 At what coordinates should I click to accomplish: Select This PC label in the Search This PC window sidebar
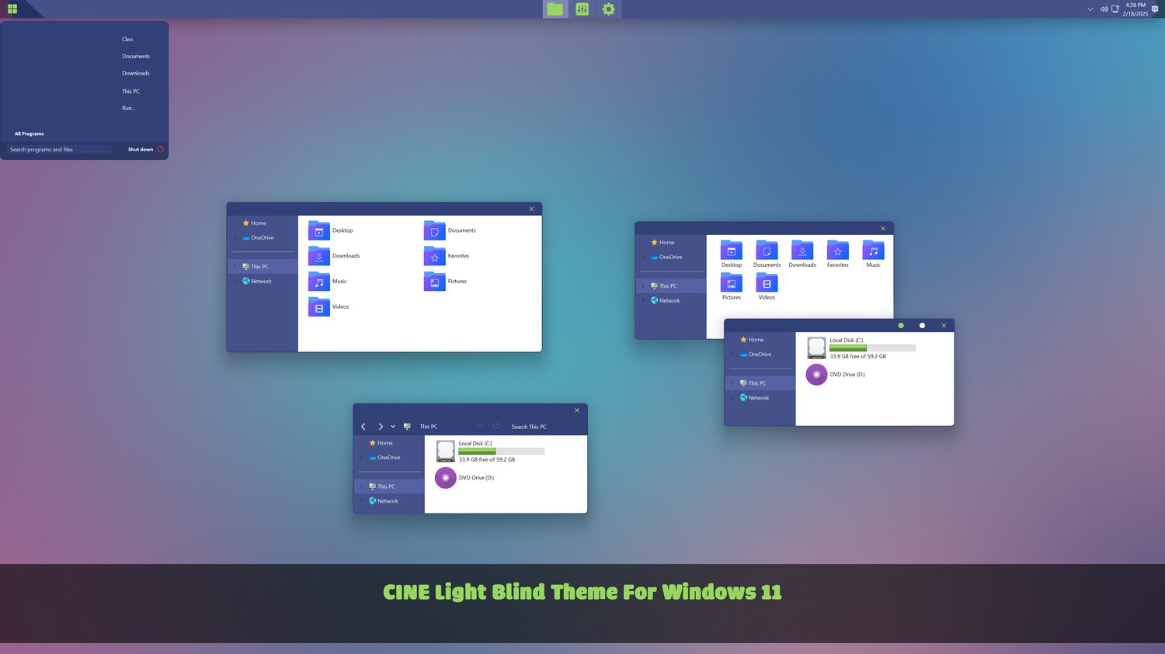coord(387,486)
